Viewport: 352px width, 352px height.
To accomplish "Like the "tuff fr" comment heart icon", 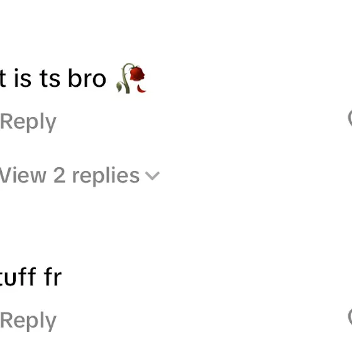I will pos(350,316).
